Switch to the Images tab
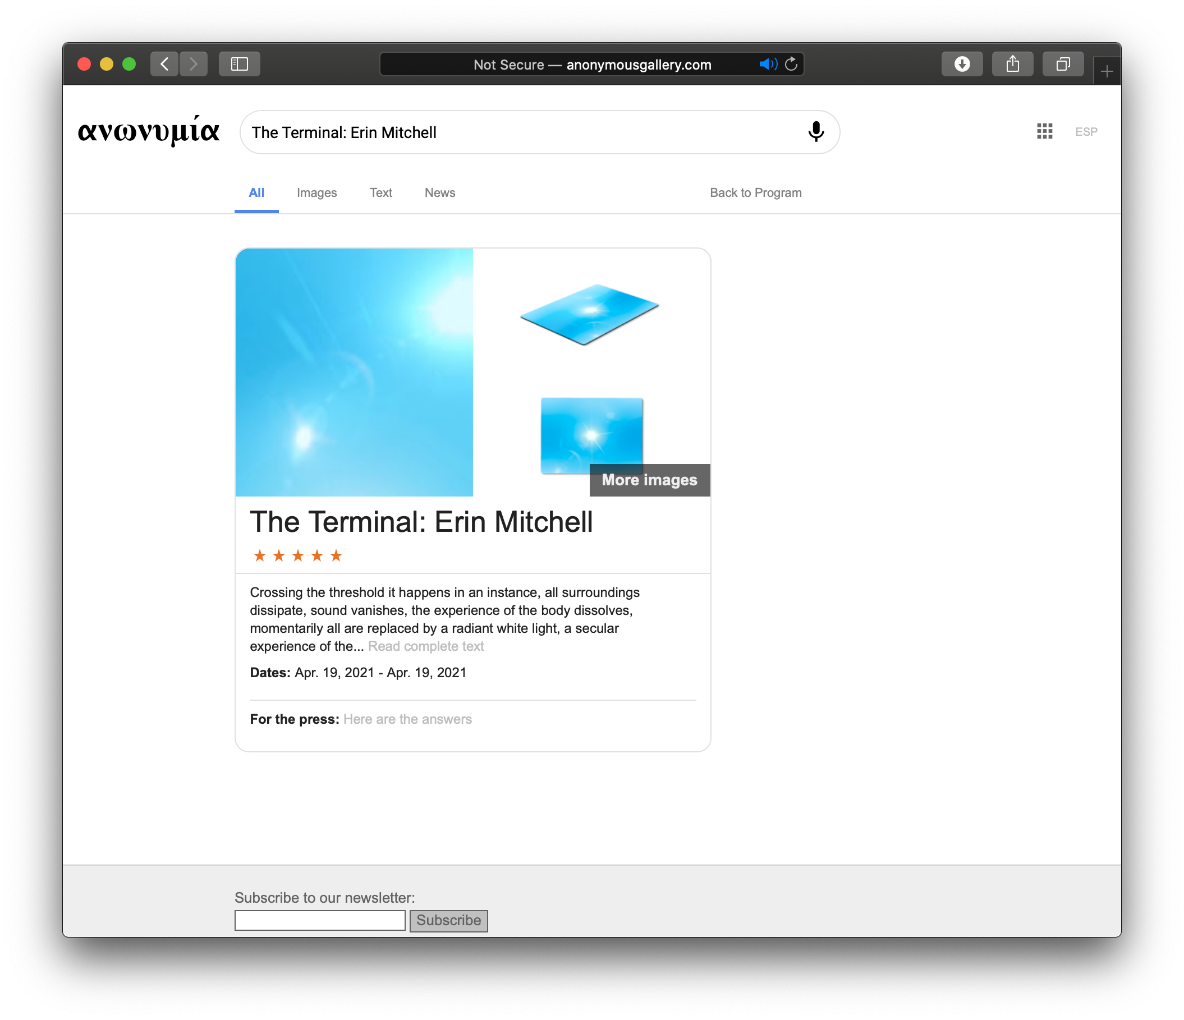 tap(316, 193)
